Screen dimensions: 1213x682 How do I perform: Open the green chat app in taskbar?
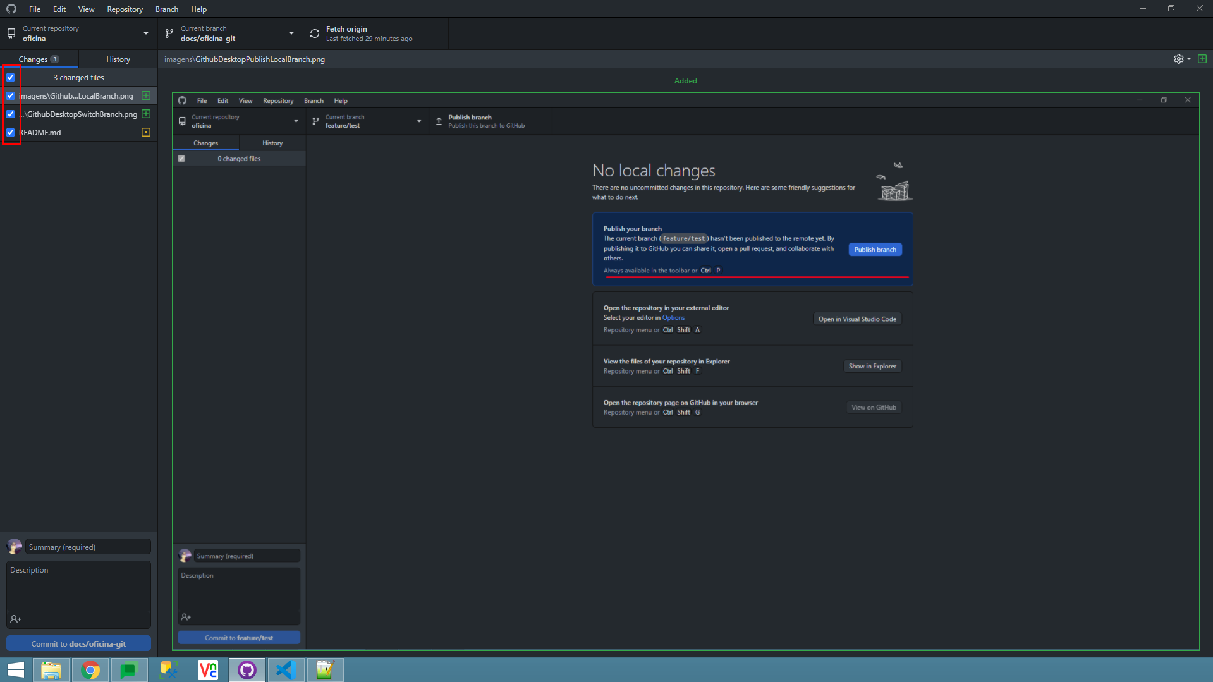[129, 670]
